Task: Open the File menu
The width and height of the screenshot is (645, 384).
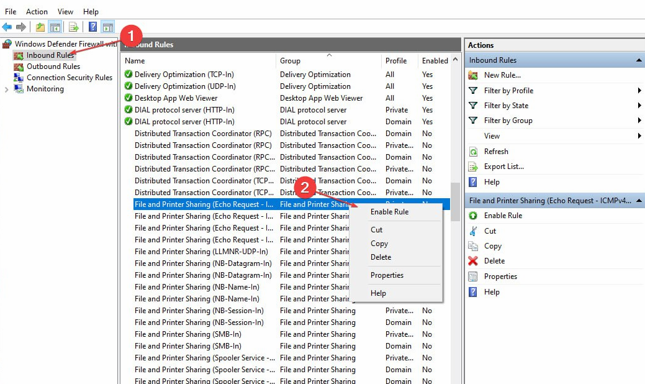Action: pos(11,12)
